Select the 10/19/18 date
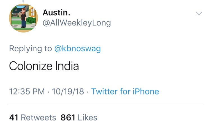This screenshot has height=125, width=210. (68, 91)
